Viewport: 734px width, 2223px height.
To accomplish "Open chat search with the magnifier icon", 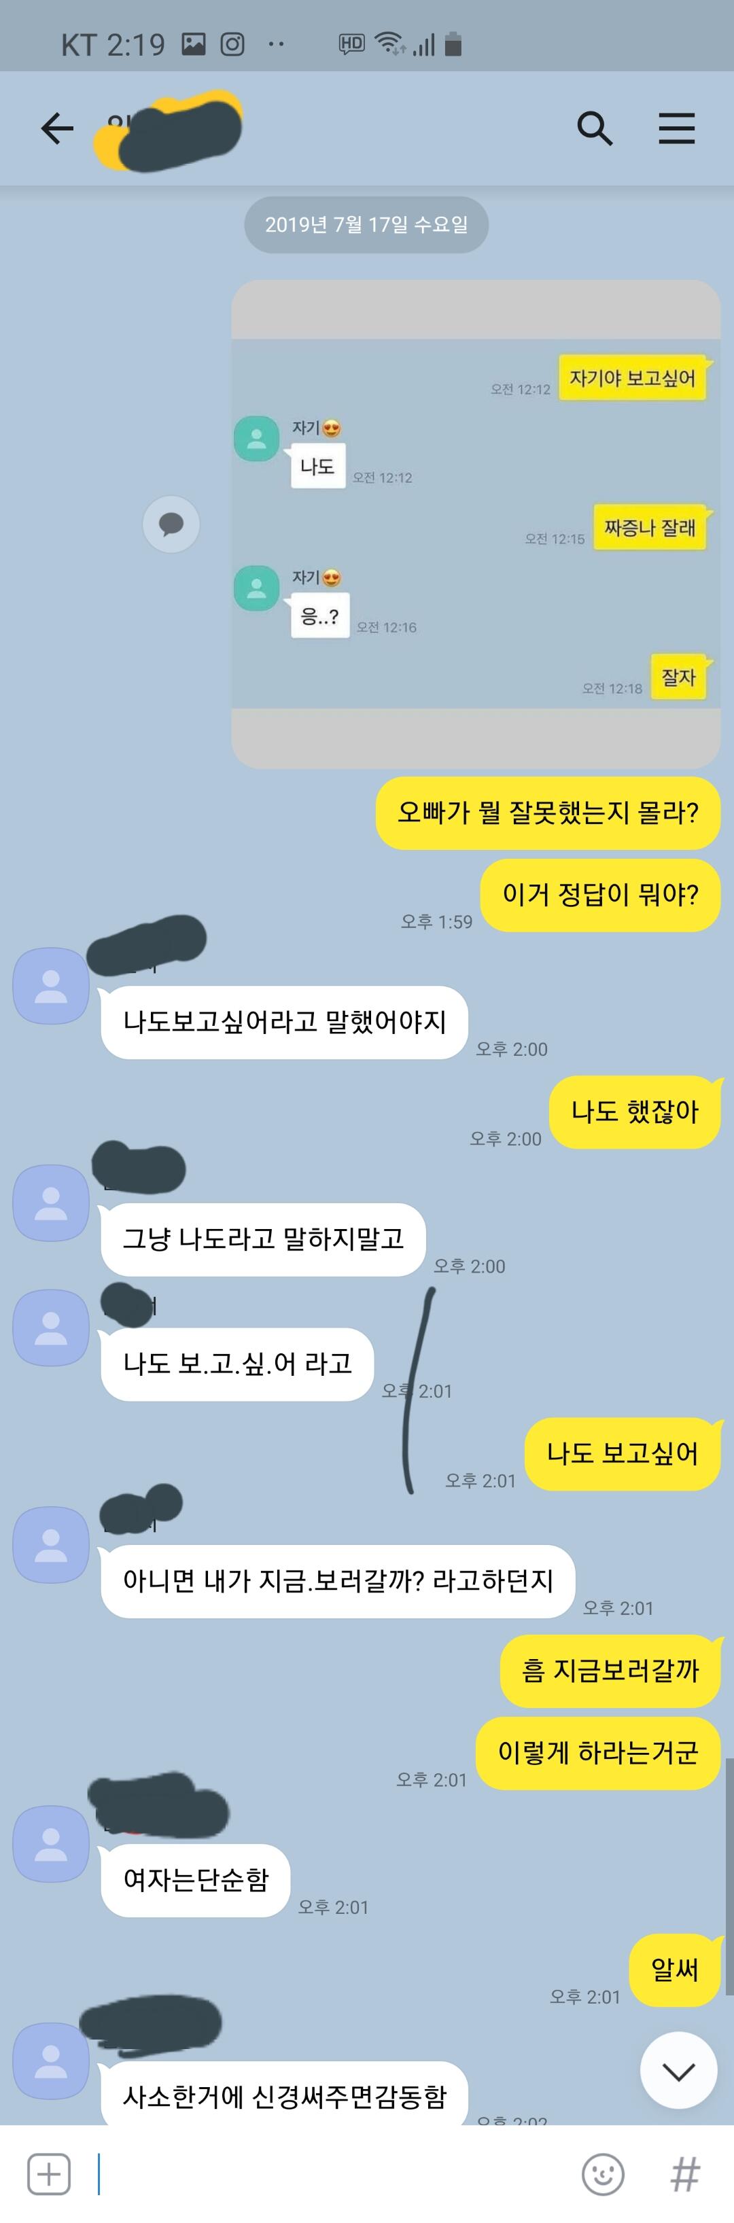I will tap(594, 128).
